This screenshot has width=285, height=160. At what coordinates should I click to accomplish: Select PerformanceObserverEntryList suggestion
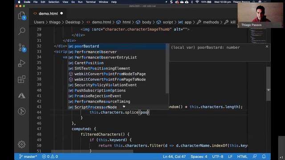point(117,57)
